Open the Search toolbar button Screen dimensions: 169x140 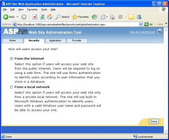(62, 17)
